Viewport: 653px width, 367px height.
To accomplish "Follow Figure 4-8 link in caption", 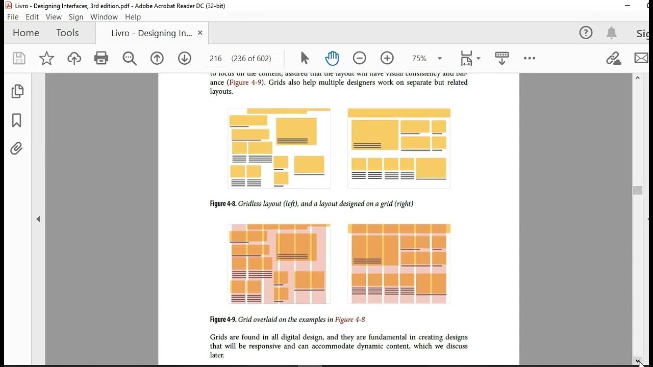I will 350,320.
